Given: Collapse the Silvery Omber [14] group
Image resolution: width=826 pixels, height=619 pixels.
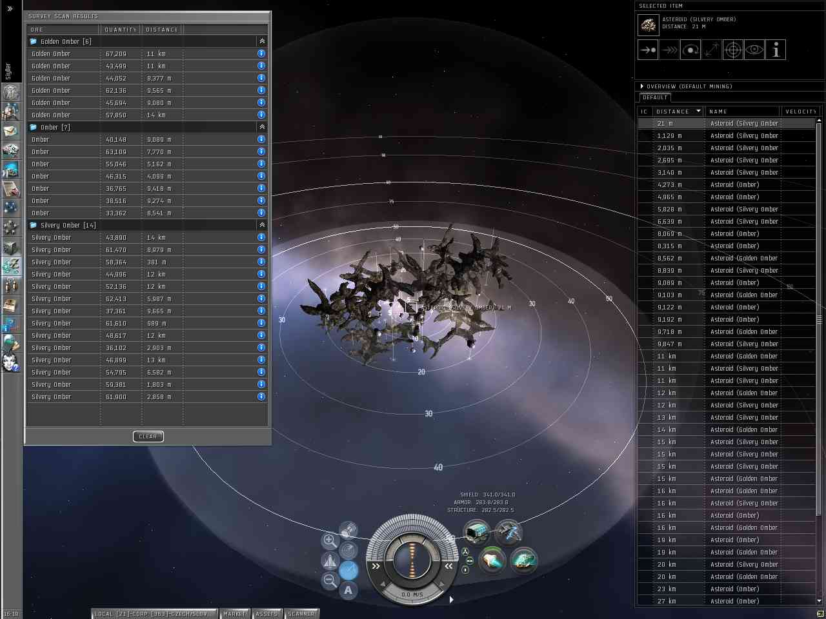Looking at the screenshot, I should (261, 225).
